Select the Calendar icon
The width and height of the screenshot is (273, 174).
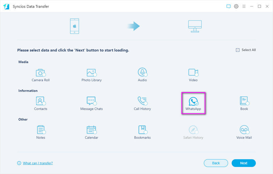91,130
